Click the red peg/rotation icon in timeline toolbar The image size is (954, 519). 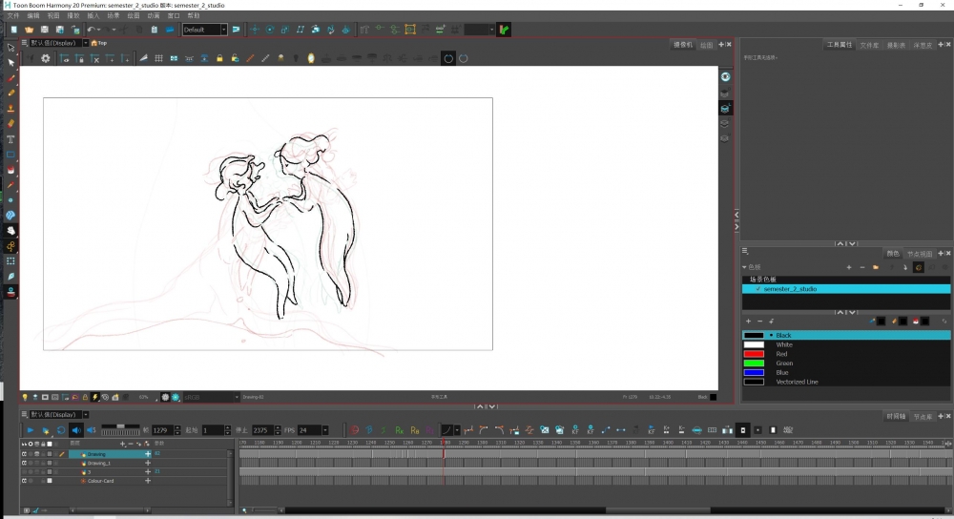click(354, 430)
